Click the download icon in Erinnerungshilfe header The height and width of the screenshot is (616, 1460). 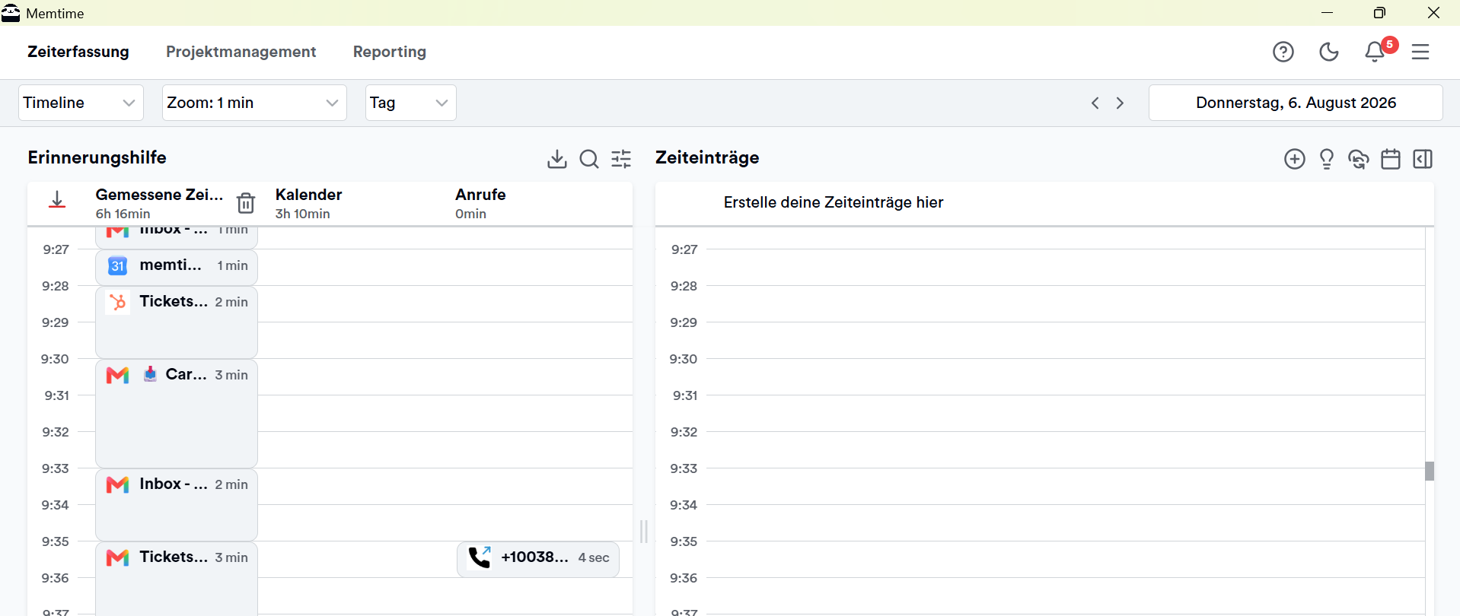click(557, 159)
